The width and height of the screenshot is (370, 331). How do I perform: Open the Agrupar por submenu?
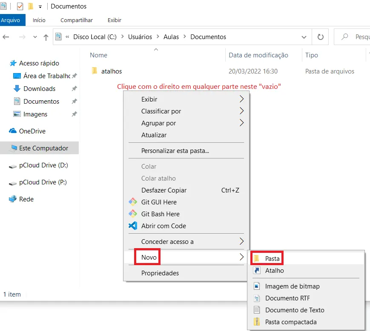point(186,123)
